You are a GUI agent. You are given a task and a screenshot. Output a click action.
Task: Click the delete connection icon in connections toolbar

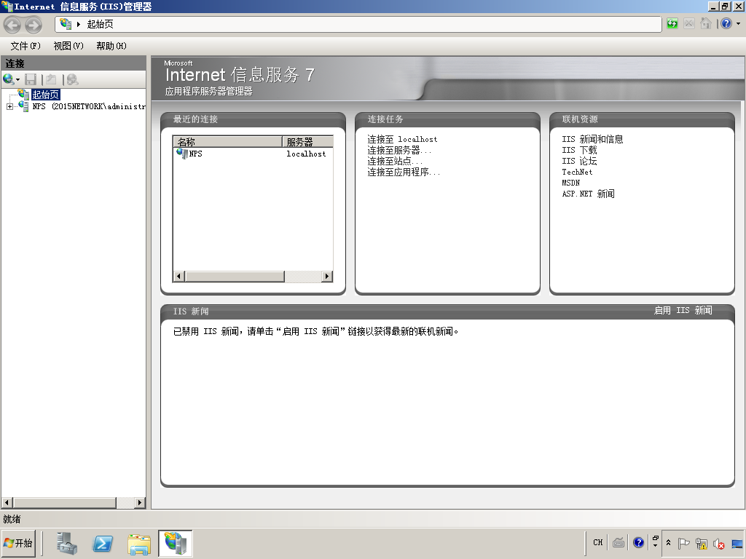72,79
